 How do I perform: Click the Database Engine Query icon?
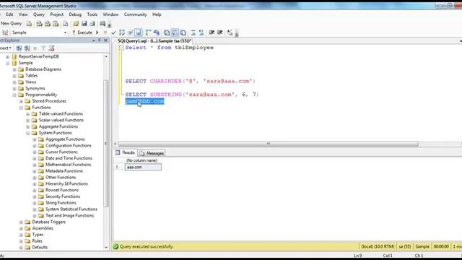coord(29,24)
